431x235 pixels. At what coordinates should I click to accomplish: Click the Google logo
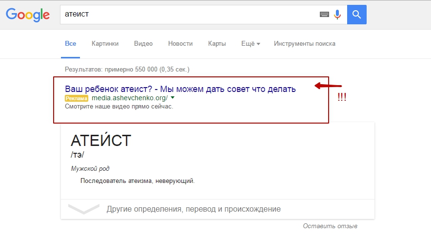tap(28, 15)
